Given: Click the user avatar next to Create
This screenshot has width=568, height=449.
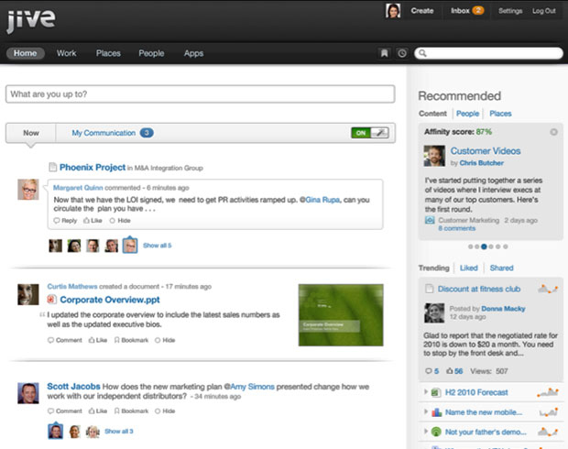Looking at the screenshot, I should (393, 11).
